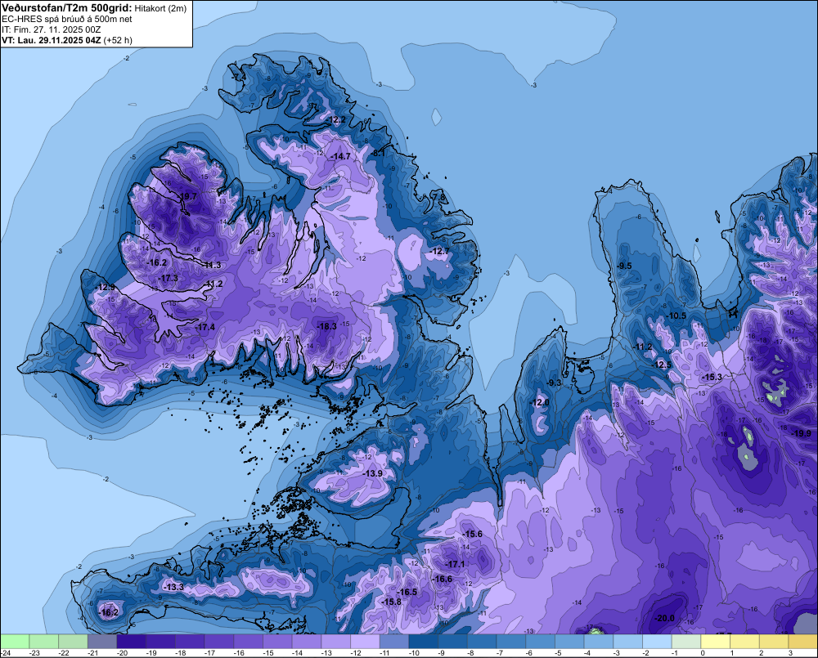Select the grey-blue -21 legend swatch
The height and width of the screenshot is (658, 818).
102,641
